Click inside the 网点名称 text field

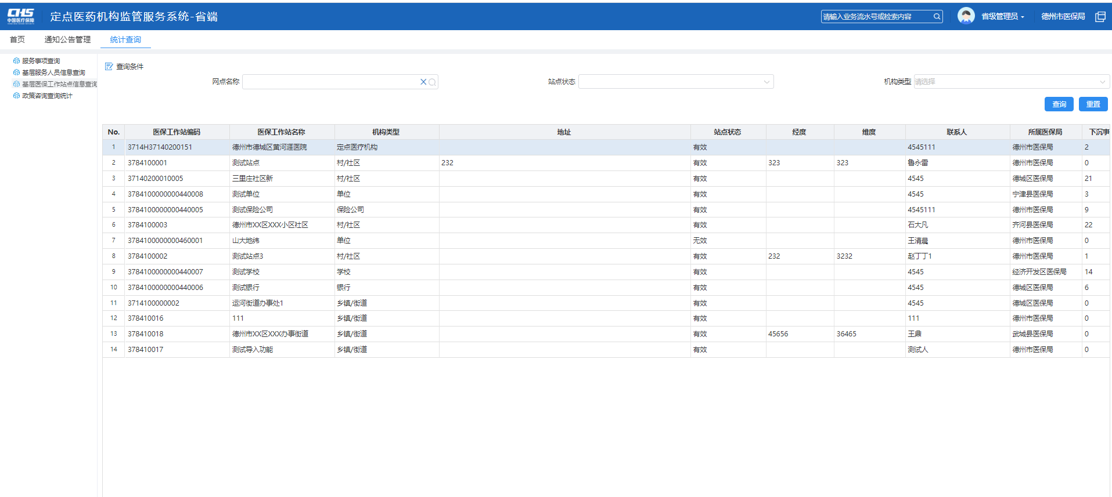pyautogui.click(x=330, y=82)
